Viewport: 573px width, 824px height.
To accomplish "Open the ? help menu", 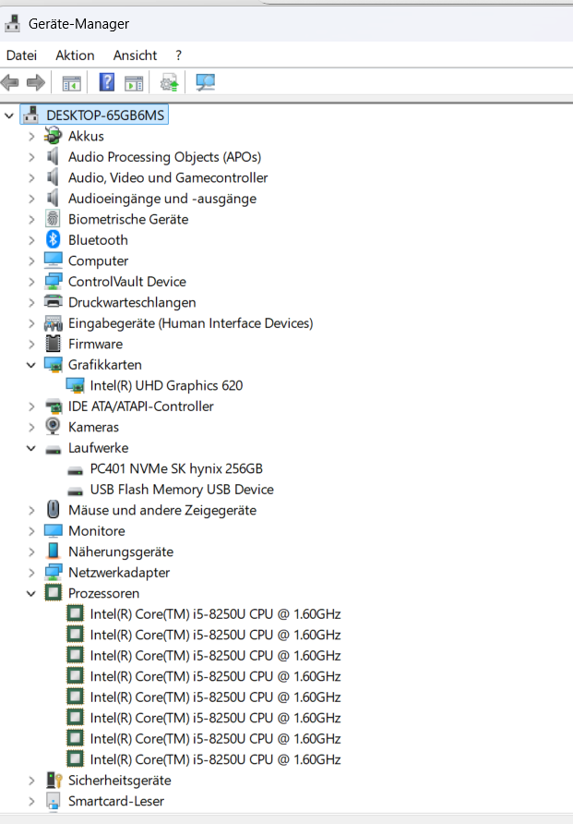I will (178, 55).
